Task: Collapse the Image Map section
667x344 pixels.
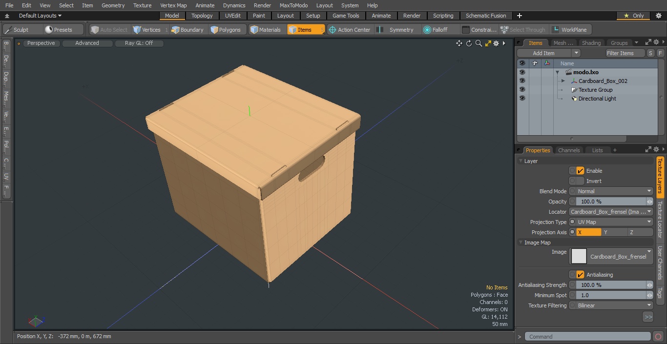Action: pyautogui.click(x=521, y=243)
